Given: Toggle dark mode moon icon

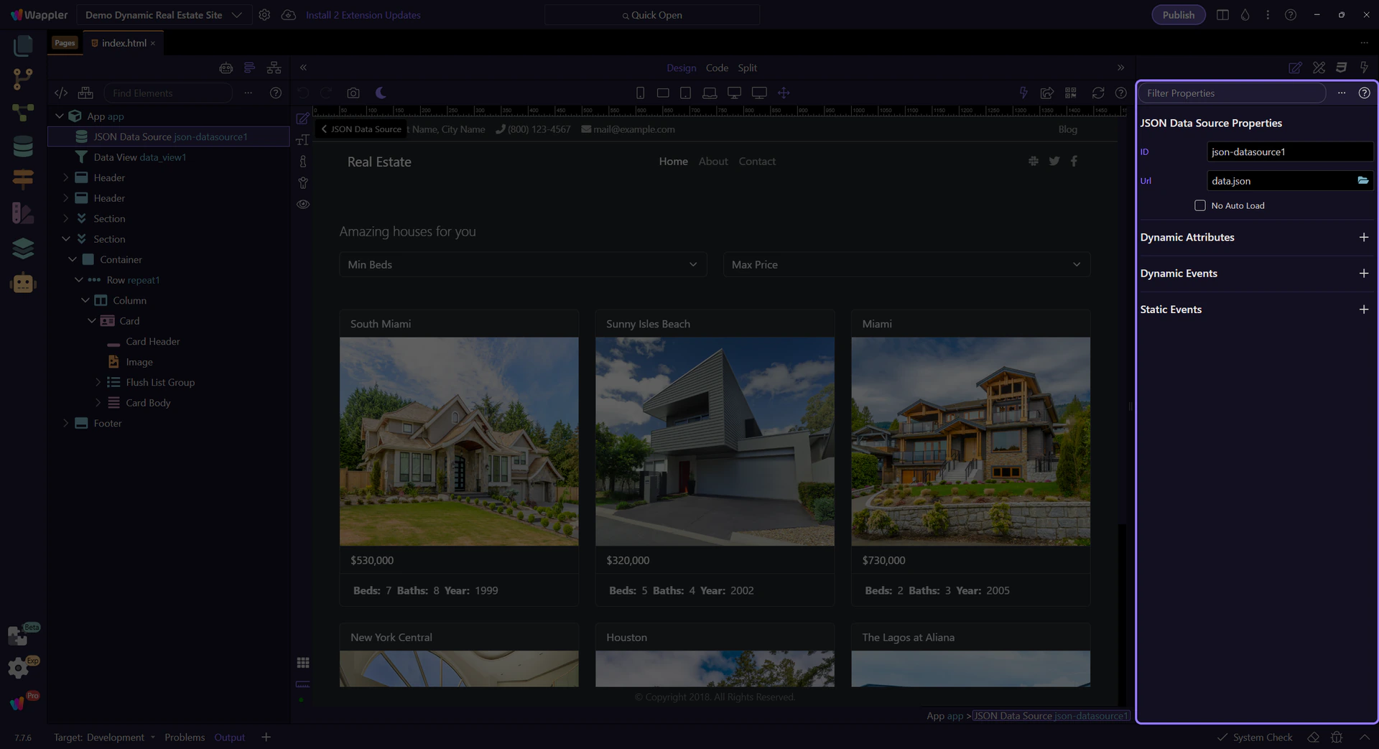Looking at the screenshot, I should click(x=381, y=93).
